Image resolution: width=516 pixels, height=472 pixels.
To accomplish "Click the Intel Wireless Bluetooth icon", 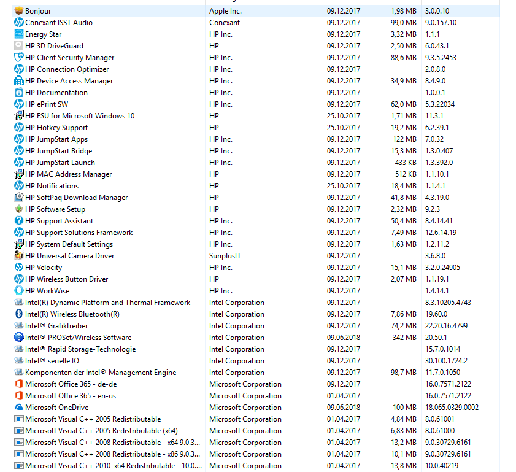I will coord(19,314).
